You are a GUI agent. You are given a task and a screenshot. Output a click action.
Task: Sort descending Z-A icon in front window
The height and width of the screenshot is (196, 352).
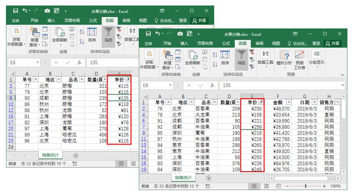click(x=215, y=64)
